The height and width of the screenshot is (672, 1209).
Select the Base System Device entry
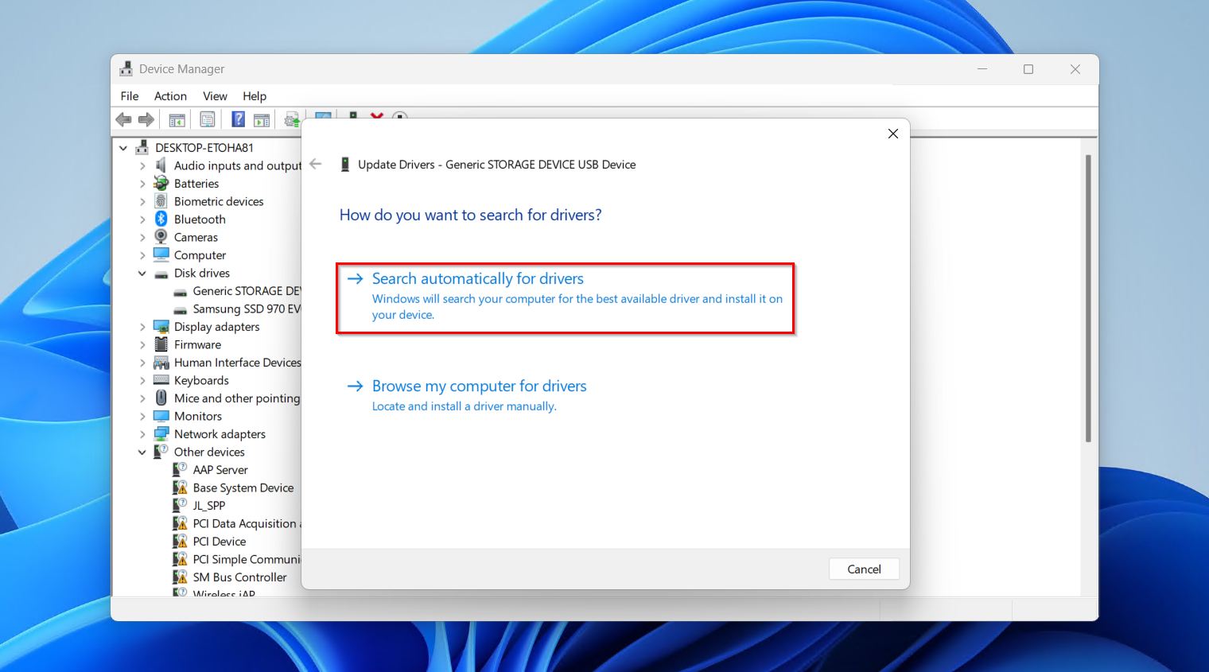[243, 488]
